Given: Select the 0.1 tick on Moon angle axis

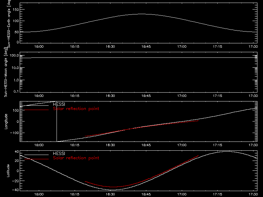Looking at the screenshot, I should click(16, 91).
